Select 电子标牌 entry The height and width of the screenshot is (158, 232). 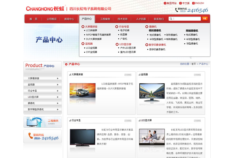point(125,30)
